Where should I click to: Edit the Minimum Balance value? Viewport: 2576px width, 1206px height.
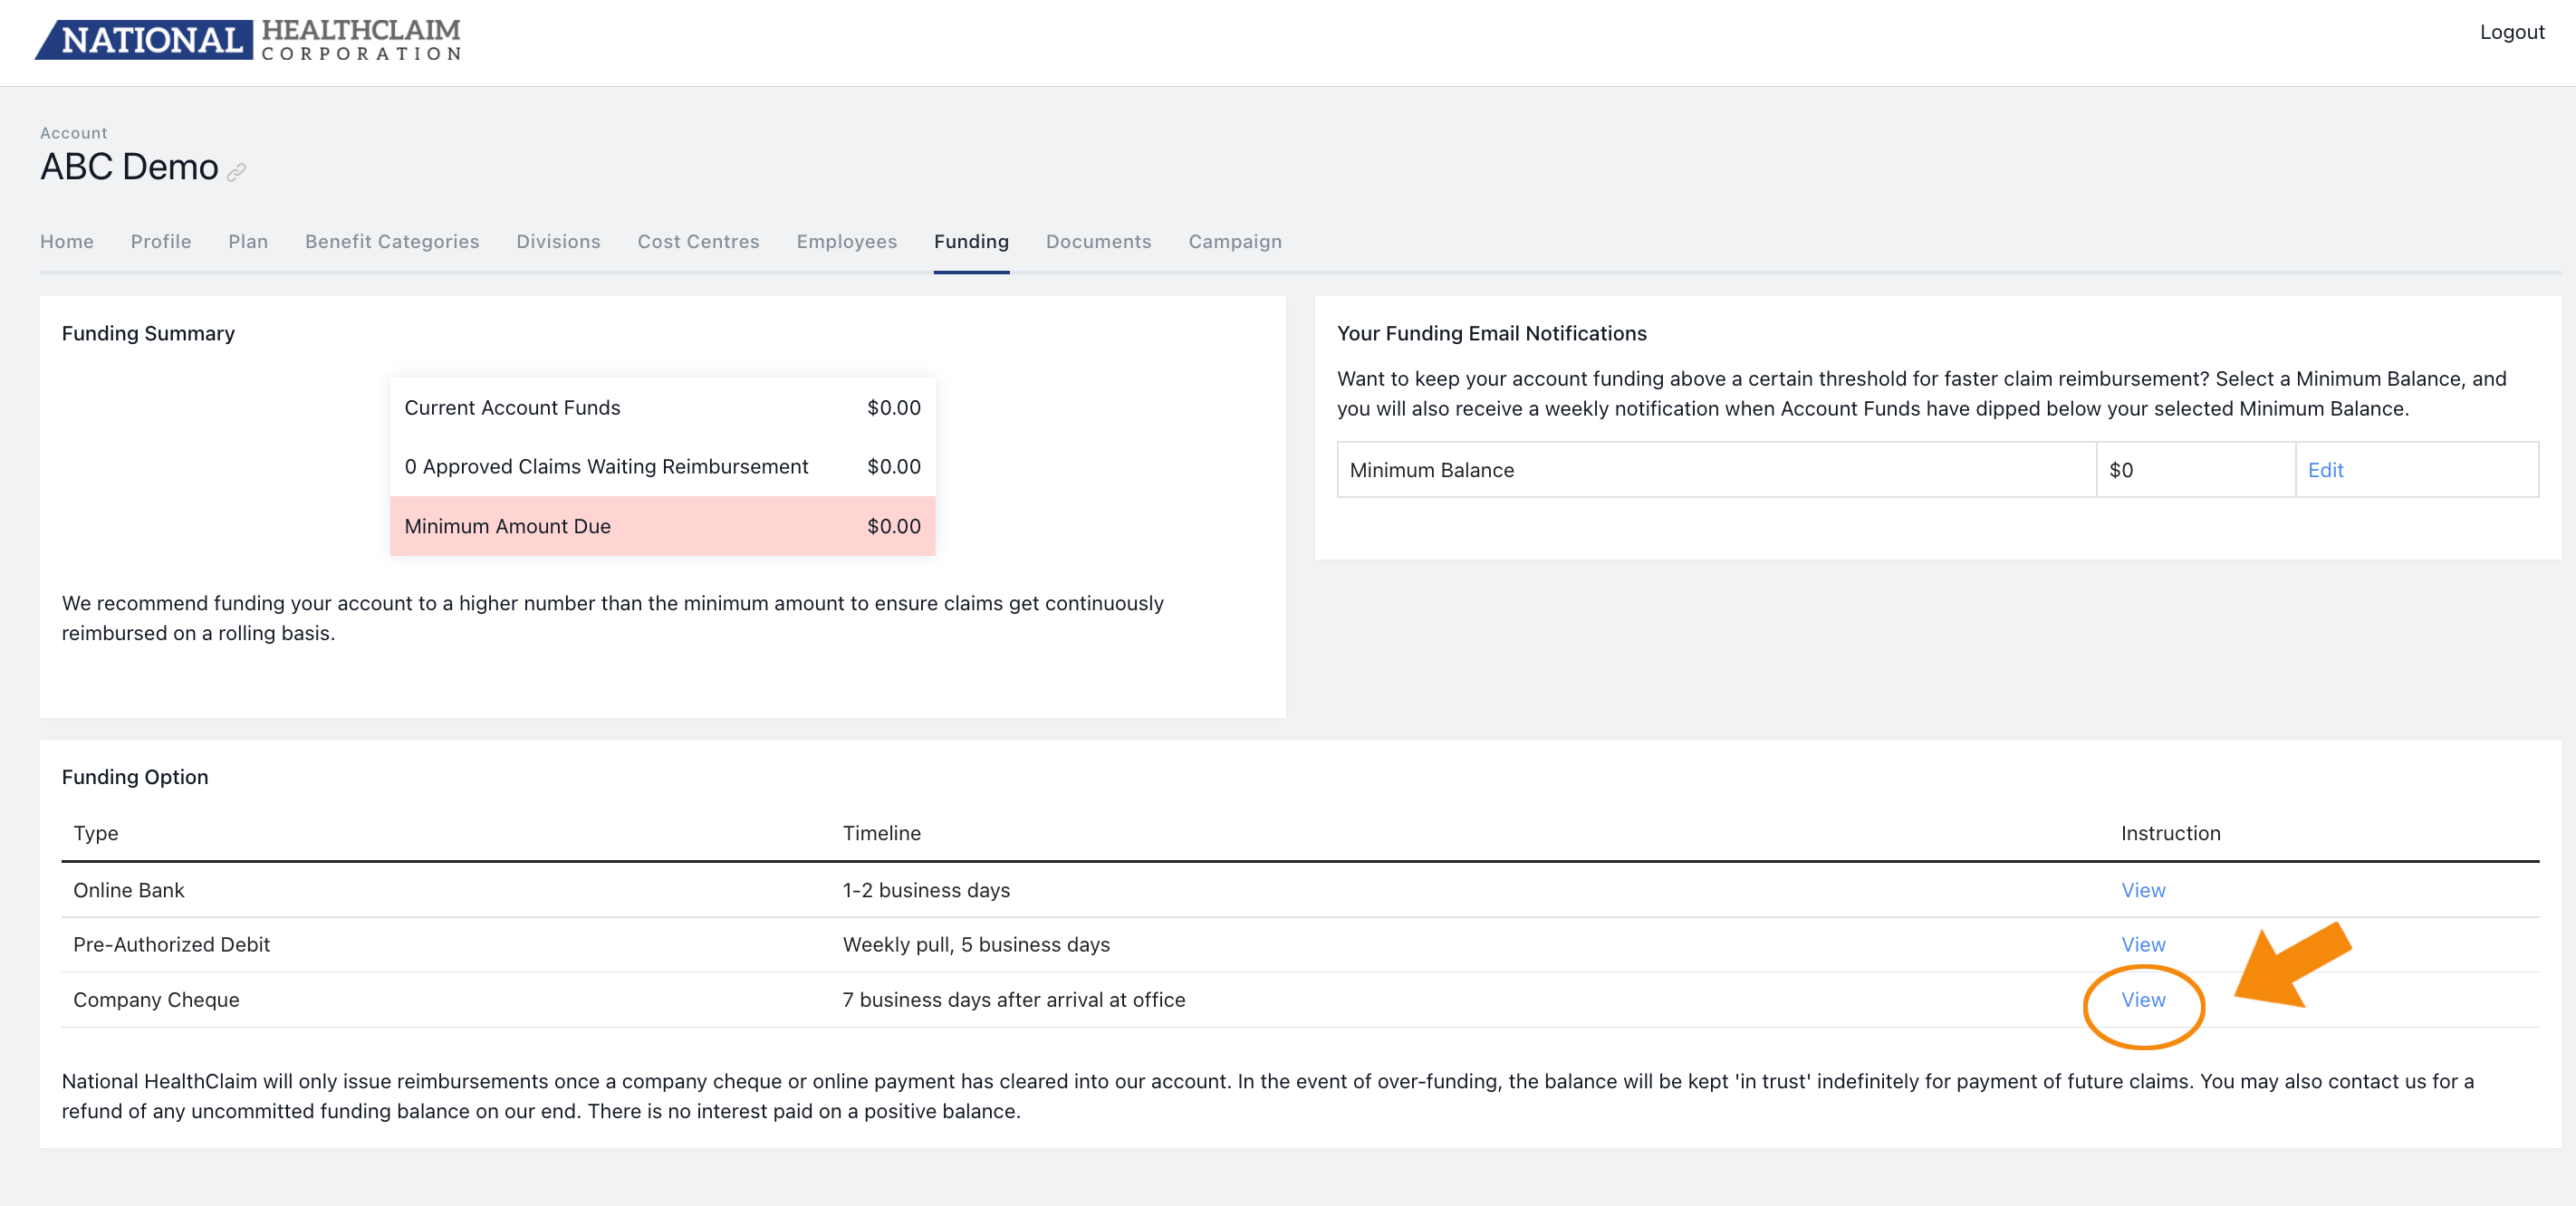coord(2325,470)
